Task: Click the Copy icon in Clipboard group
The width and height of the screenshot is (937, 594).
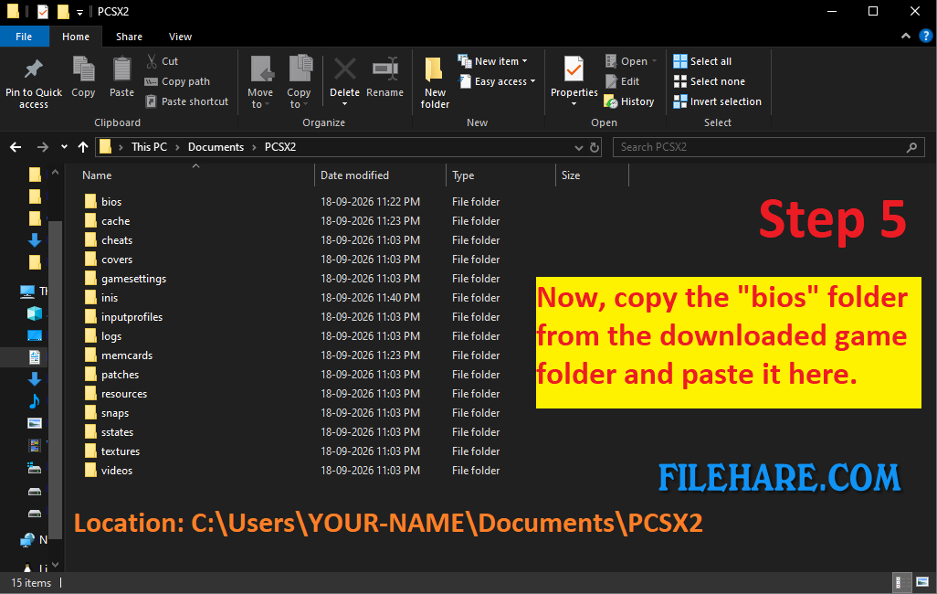Action: [83, 69]
